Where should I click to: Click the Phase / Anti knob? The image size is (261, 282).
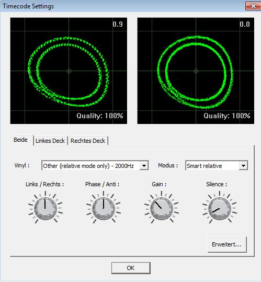[x=104, y=209]
